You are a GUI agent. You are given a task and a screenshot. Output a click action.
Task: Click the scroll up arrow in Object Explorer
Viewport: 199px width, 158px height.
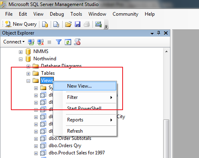[x=166, y=51]
